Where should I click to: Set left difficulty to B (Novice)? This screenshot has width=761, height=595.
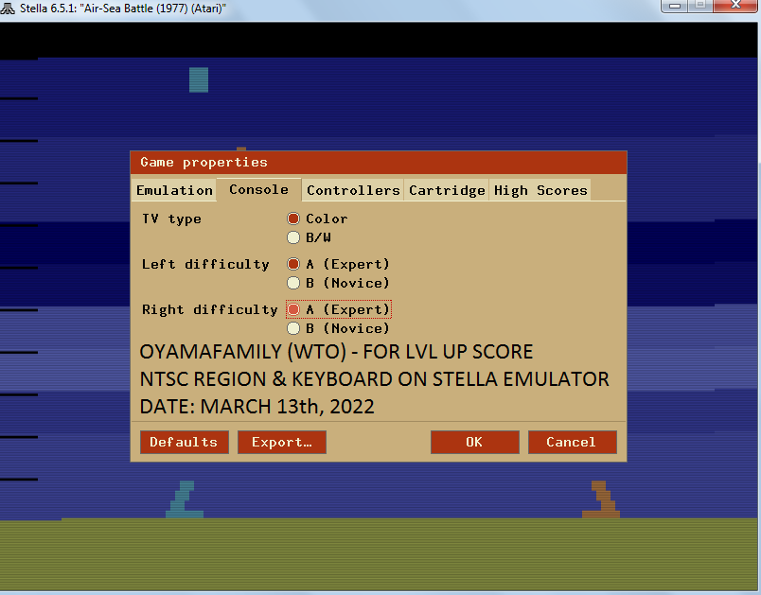pos(293,283)
